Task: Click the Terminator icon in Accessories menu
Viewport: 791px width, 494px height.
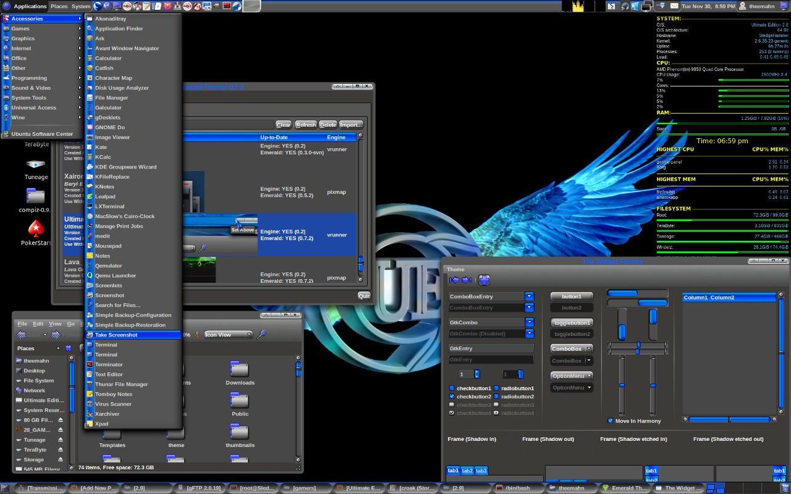Action: (90, 364)
